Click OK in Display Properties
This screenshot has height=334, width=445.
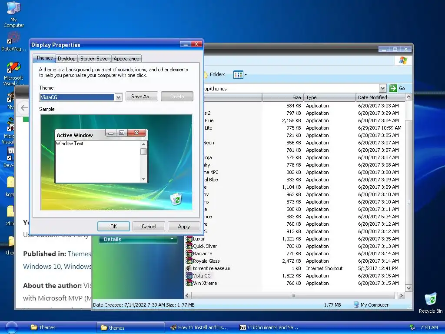pyautogui.click(x=113, y=226)
